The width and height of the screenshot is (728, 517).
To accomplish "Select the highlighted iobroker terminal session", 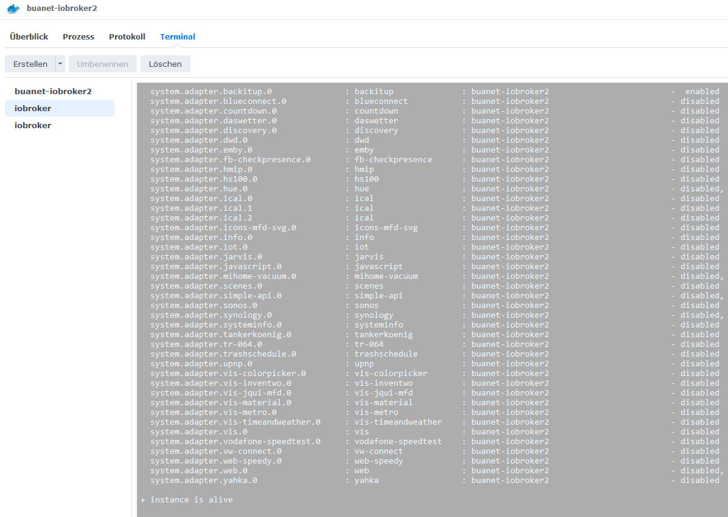I will (60, 108).
